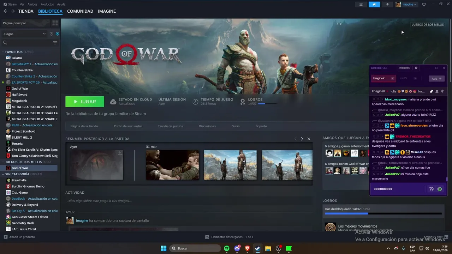452x254 pixels.
Task: Open the TIENDA tab
Action: [26, 11]
